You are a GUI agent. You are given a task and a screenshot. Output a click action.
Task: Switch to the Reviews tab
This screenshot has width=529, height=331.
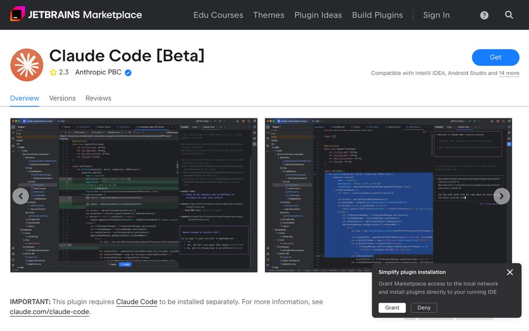(98, 98)
